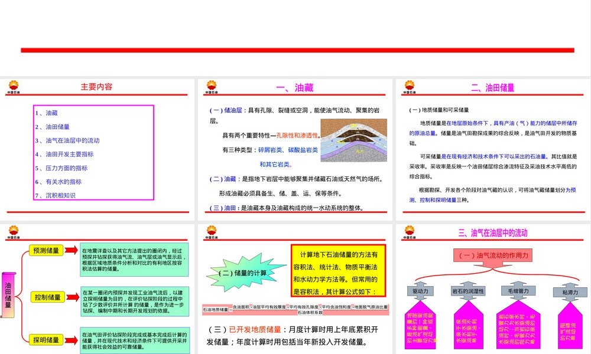Click the 主要内容 slide title
Viewport: 591px width, 354px height.
point(96,87)
